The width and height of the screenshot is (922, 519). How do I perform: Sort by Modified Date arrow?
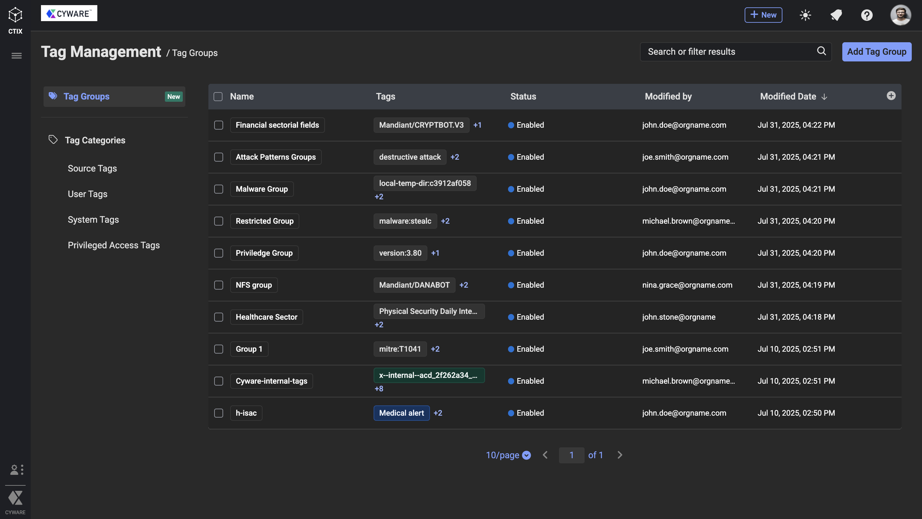[x=824, y=97]
